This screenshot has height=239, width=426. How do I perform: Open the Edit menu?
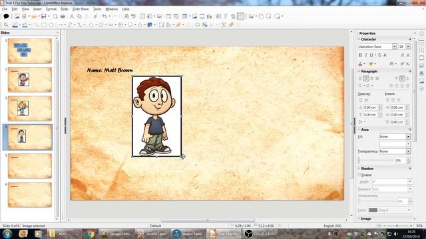point(15,9)
